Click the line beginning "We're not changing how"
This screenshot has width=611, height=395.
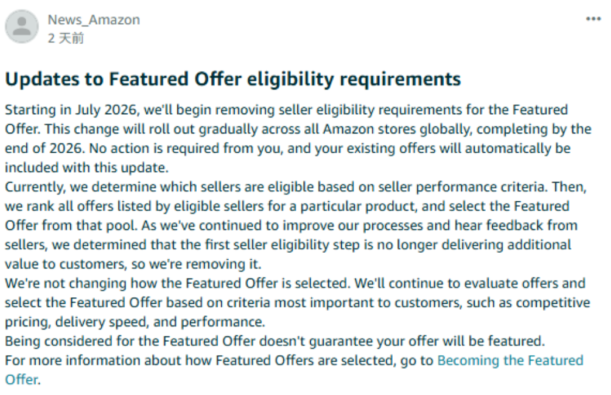(295, 283)
